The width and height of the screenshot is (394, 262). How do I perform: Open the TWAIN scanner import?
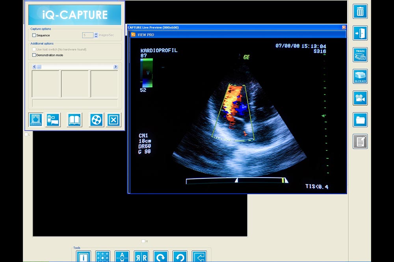(360, 55)
